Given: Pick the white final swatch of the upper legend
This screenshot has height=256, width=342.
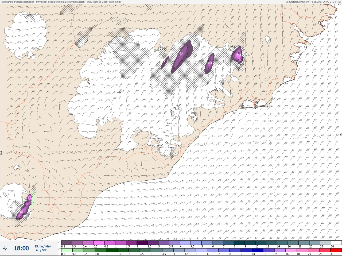Looking at the screenshot, I should click(336, 243).
